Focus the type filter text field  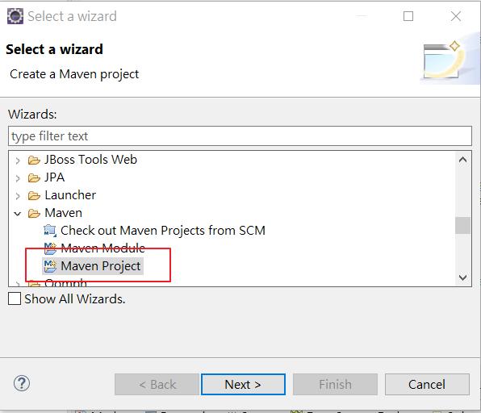pyautogui.click(x=240, y=136)
